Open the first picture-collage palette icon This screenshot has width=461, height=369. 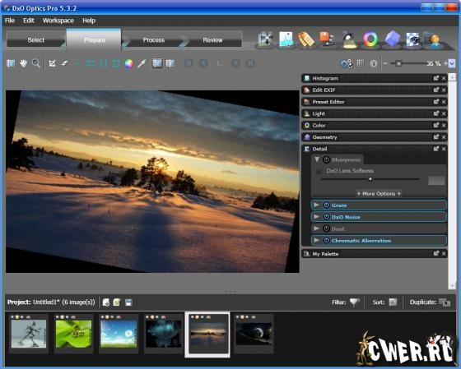pyautogui.click(x=265, y=39)
